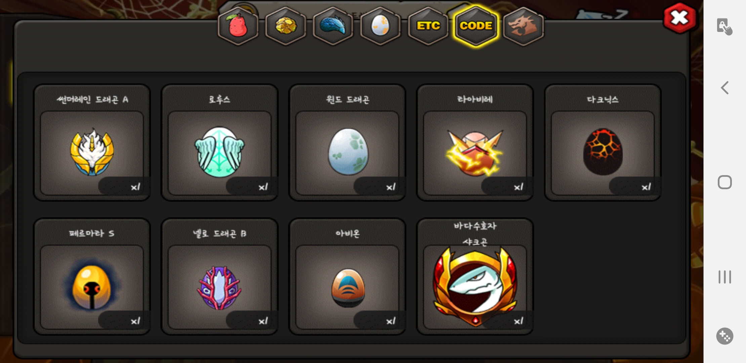Select the 바다수호자 샤크곤 shark emblem

click(x=475, y=277)
